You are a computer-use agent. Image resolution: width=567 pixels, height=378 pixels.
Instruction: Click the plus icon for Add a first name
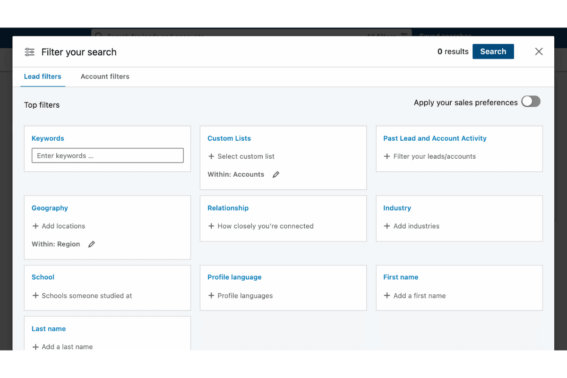point(387,296)
